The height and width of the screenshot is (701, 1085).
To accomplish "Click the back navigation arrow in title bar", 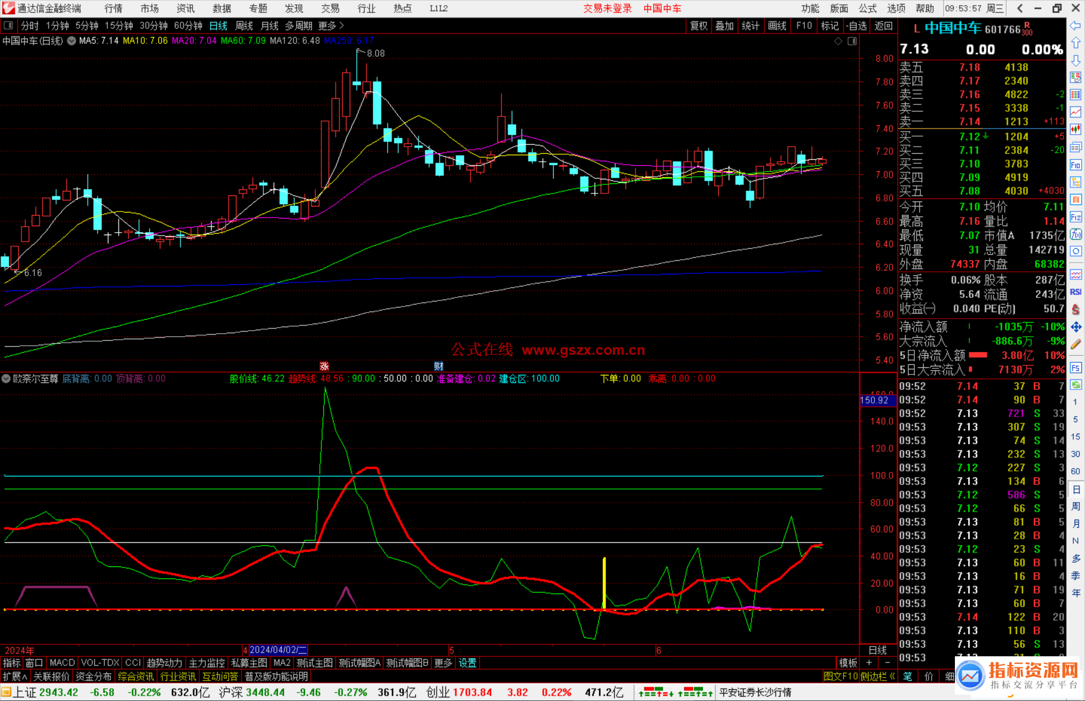I will [1020, 8].
